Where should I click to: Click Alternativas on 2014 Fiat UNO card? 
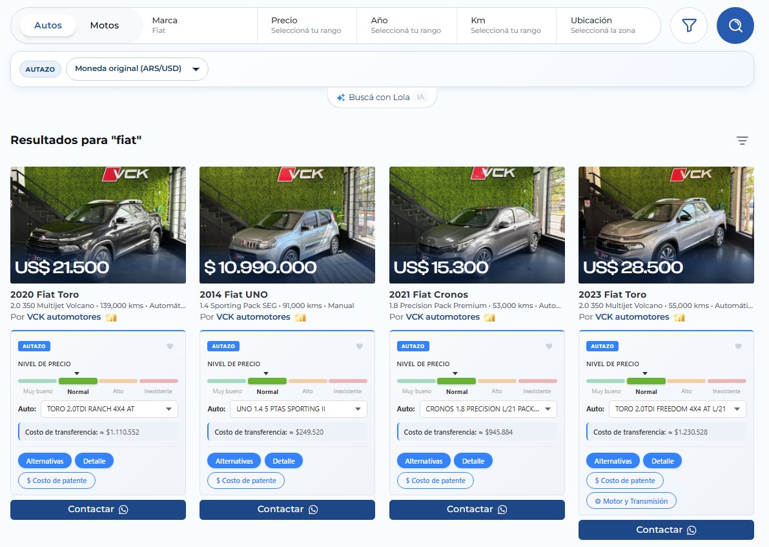click(234, 461)
